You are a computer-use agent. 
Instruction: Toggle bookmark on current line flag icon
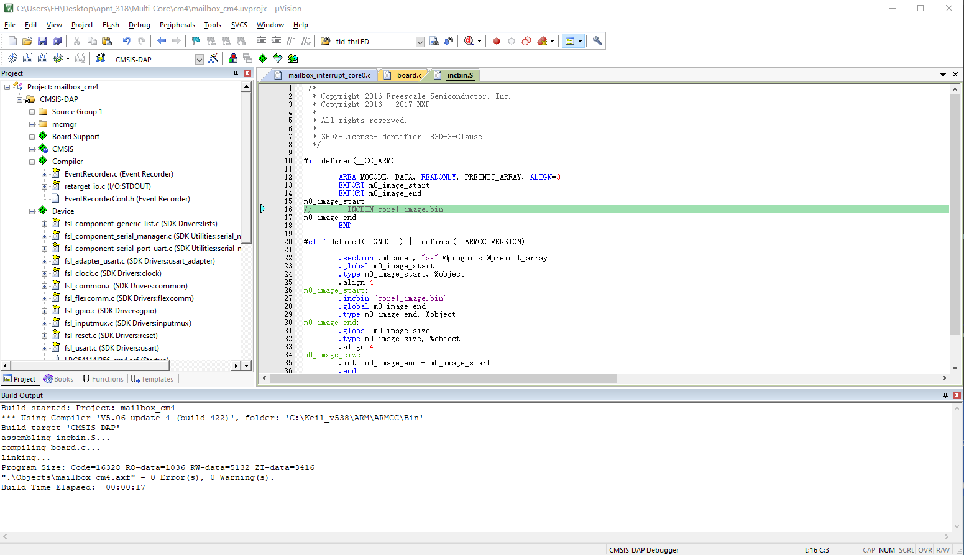pos(196,41)
